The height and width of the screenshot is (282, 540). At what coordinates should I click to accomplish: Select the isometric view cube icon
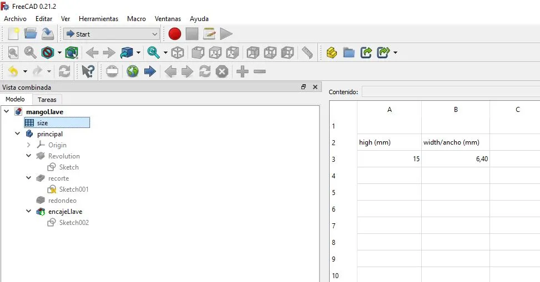(178, 53)
